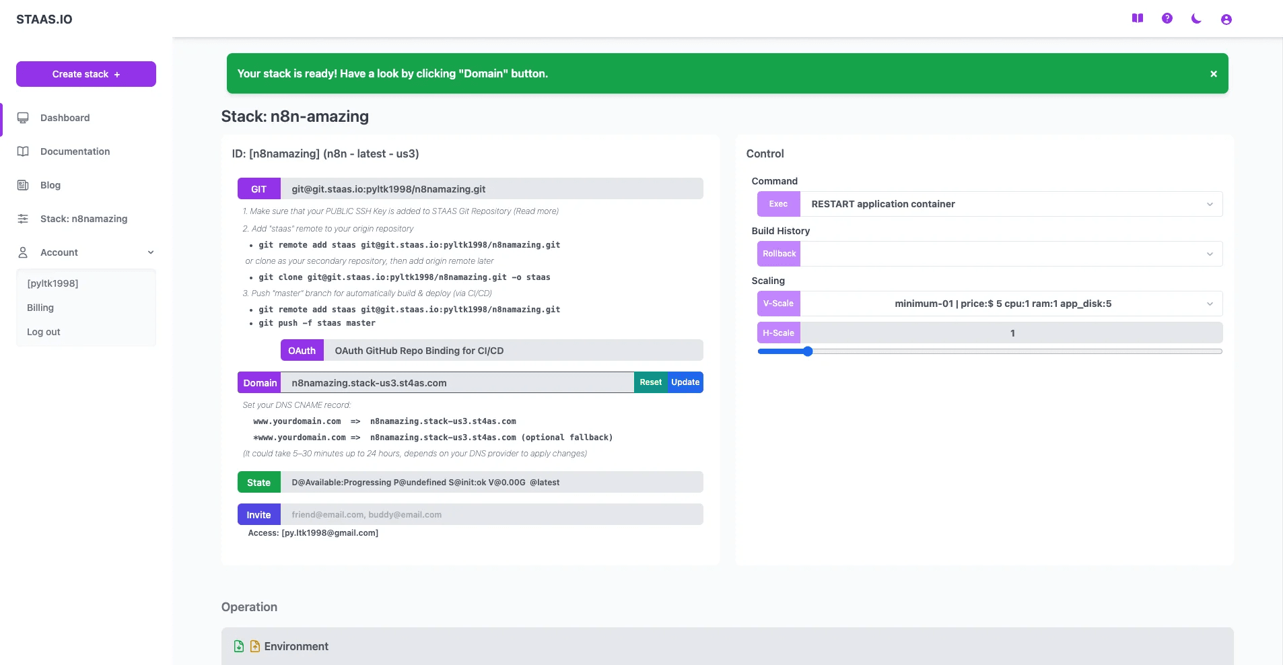Collapse the Account menu chevron
The width and height of the screenshot is (1283, 665).
click(151, 252)
